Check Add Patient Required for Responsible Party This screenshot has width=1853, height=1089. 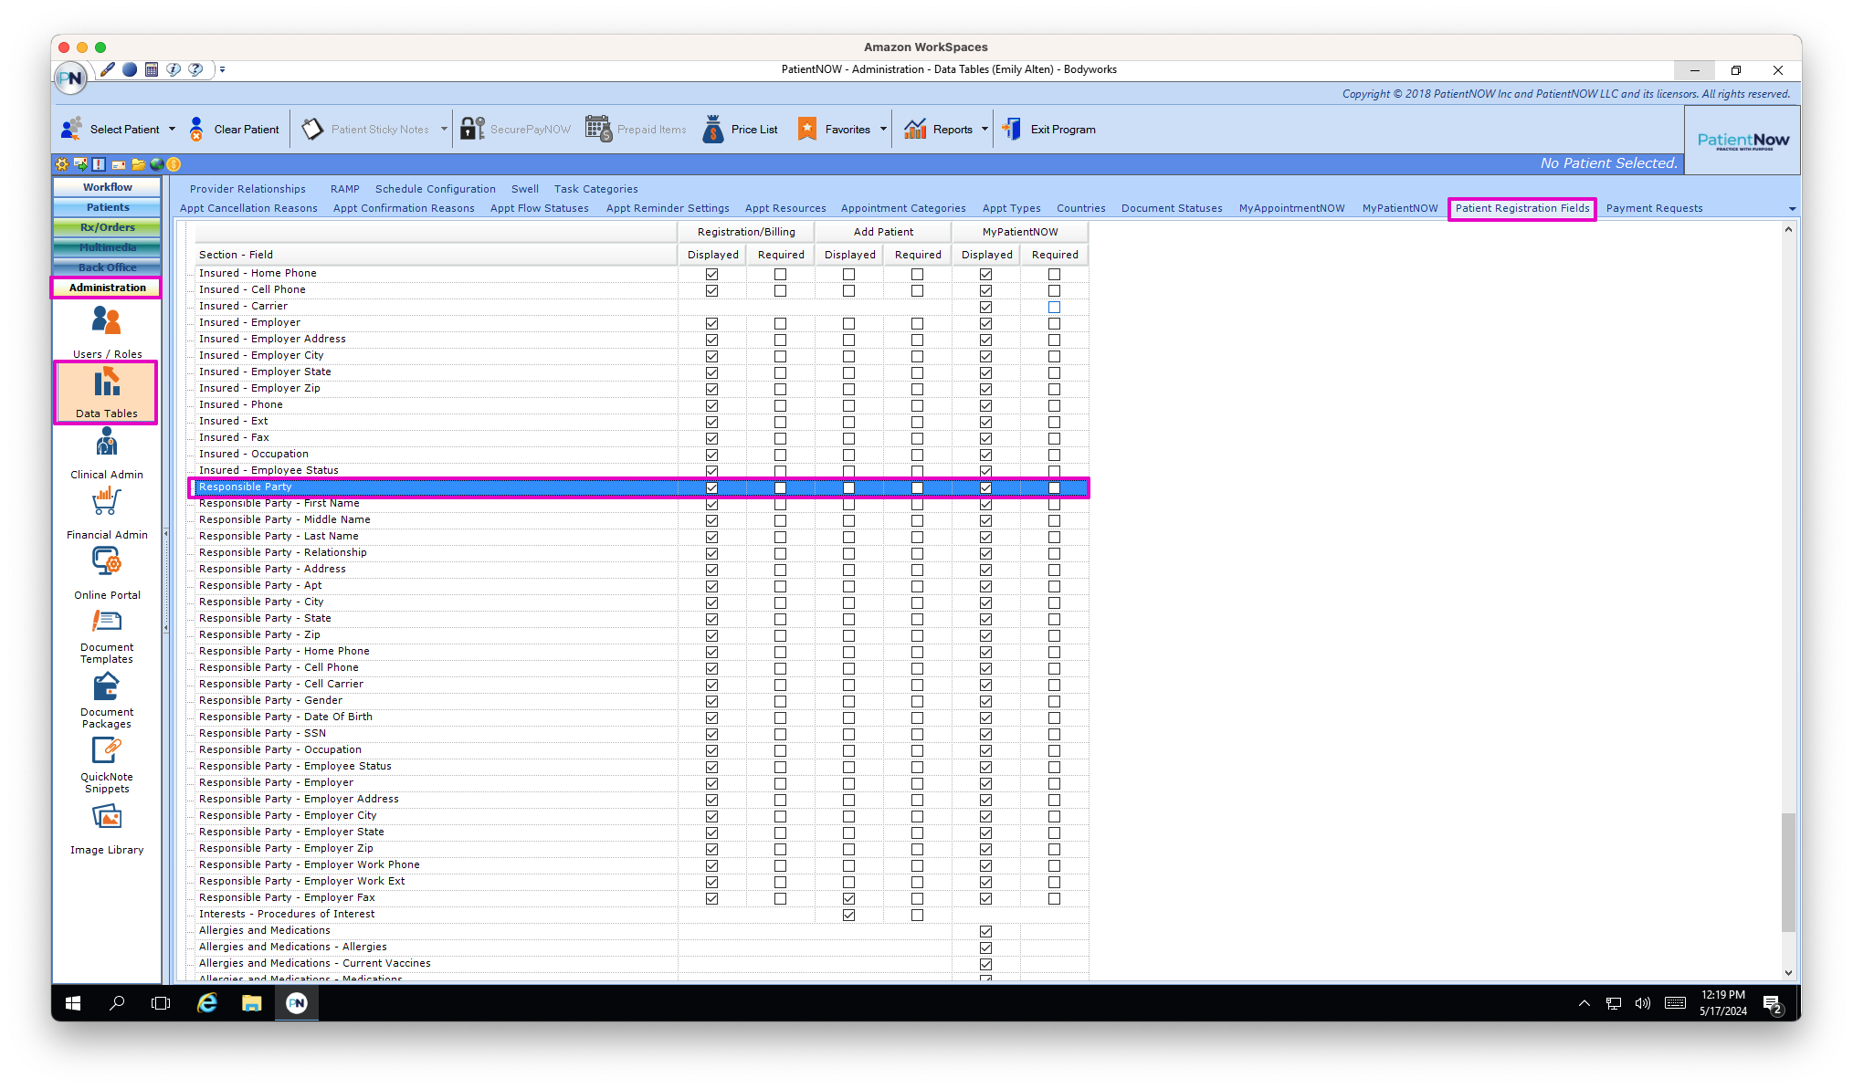(917, 487)
